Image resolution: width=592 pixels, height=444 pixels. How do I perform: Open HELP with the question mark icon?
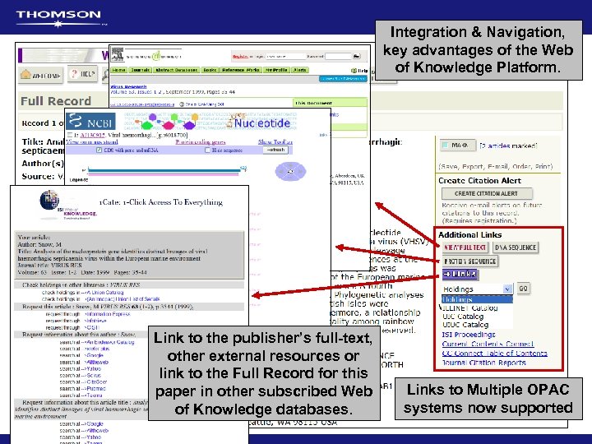83,74
